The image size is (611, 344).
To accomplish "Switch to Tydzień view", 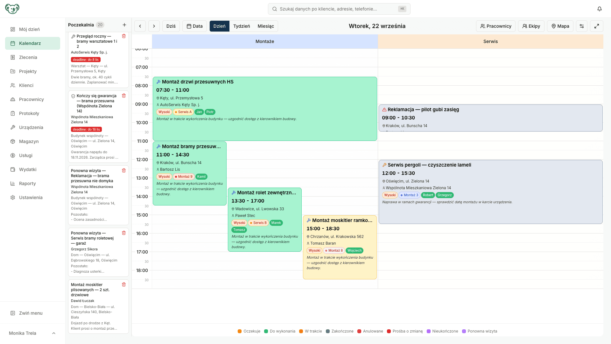I will click(x=242, y=26).
